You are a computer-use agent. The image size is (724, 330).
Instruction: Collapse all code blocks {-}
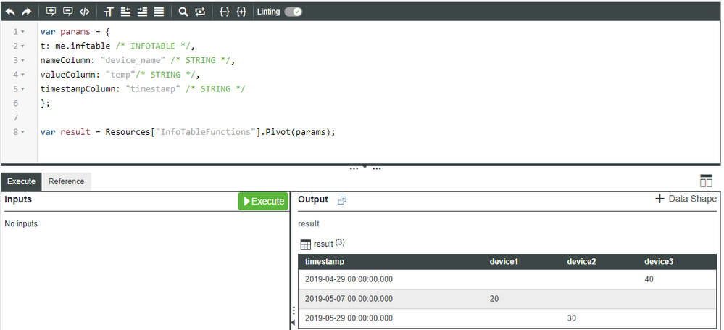pos(225,12)
